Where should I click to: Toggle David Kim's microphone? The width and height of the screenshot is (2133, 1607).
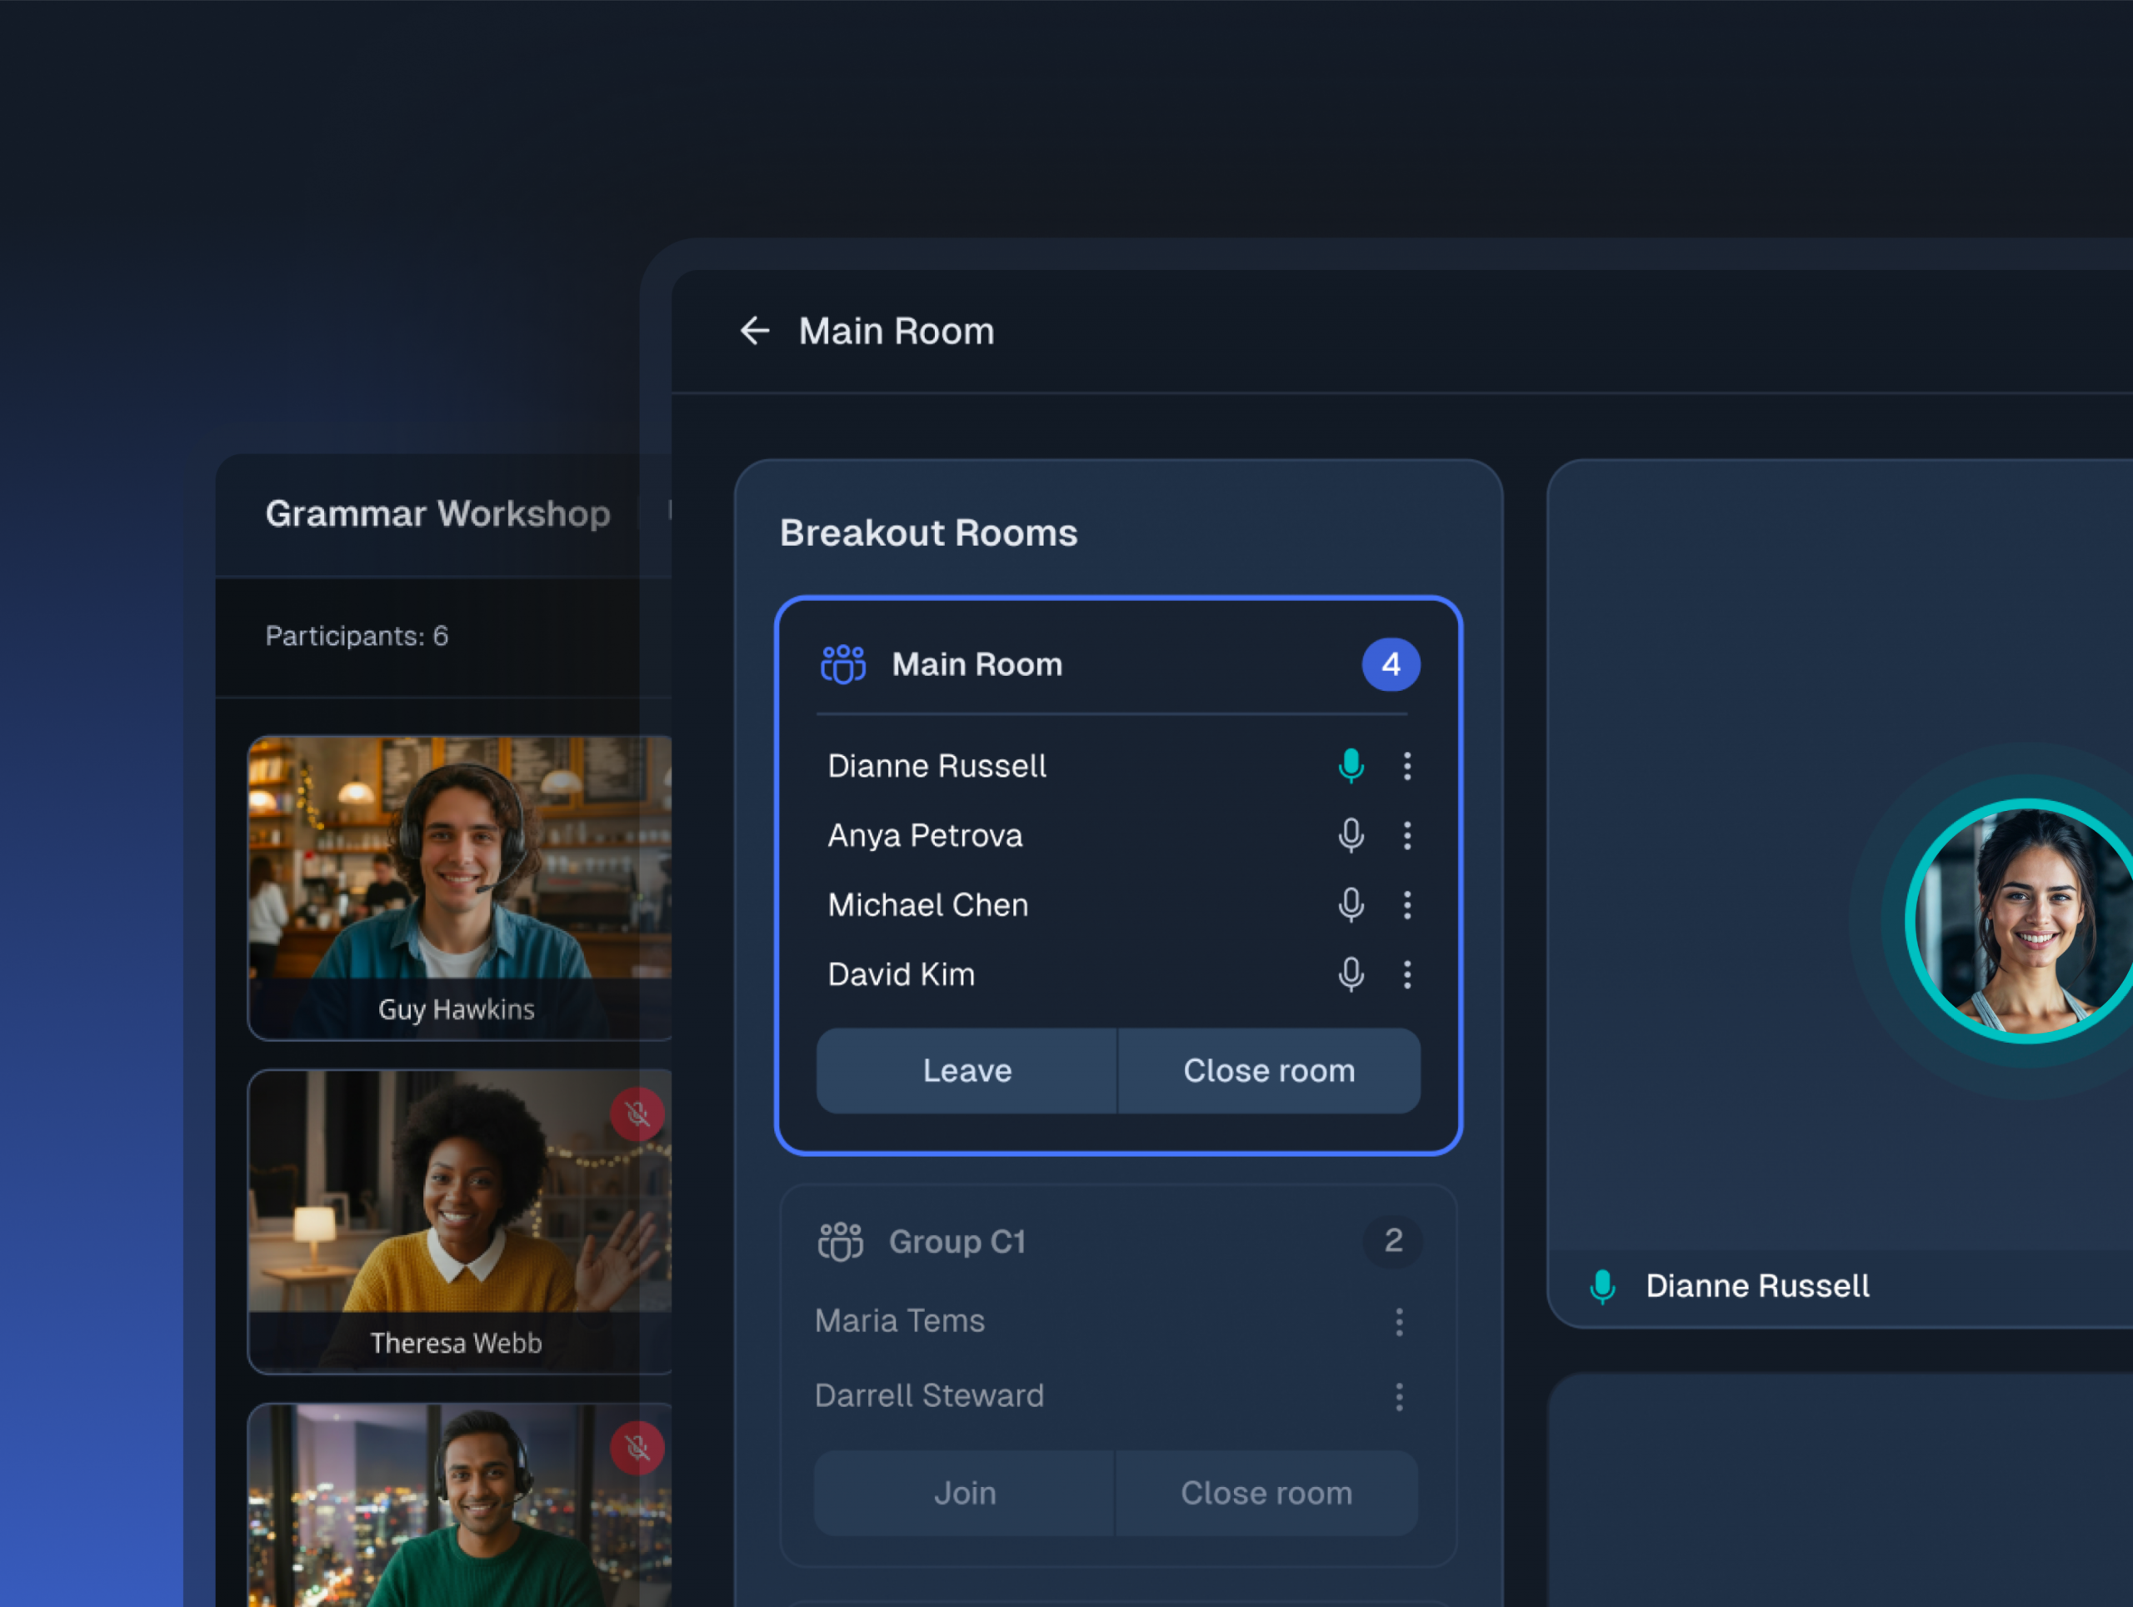1350,974
